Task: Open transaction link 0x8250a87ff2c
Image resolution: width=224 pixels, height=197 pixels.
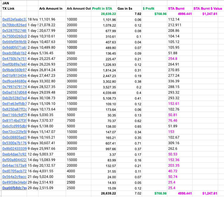Action: click(x=14, y=109)
